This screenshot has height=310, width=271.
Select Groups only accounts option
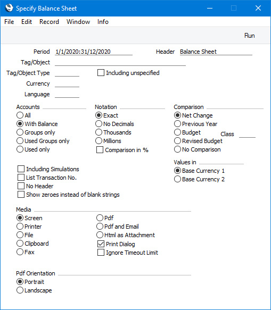[x=20, y=132]
